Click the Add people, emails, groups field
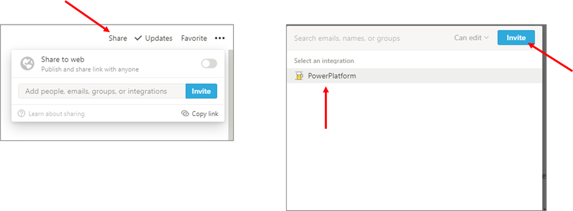Image resolution: width=573 pixels, height=211 pixels. 102,91
